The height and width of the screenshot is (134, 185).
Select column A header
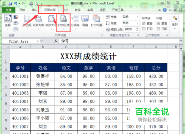click(20, 47)
